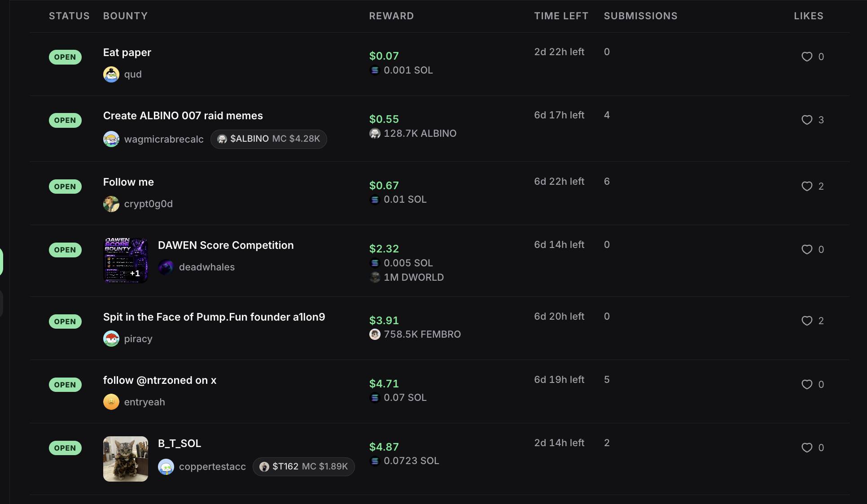This screenshot has height=504, width=867.
Task: Click ALBINO token icon beside 128.7K ALBINO
Action: (x=375, y=134)
